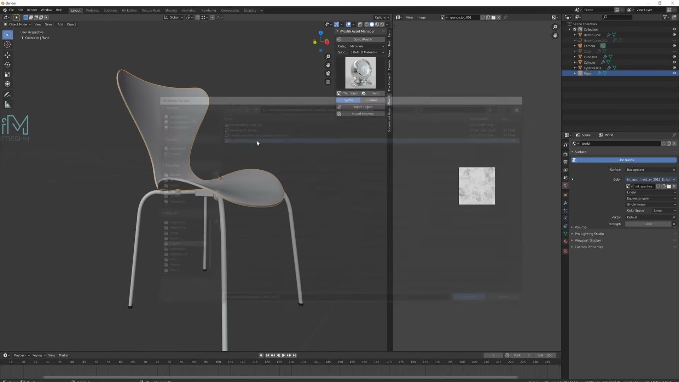Switch to UV Editing workspace tab
679x382 pixels.
click(129, 10)
